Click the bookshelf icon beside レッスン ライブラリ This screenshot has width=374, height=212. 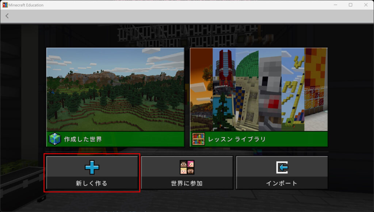click(x=198, y=139)
